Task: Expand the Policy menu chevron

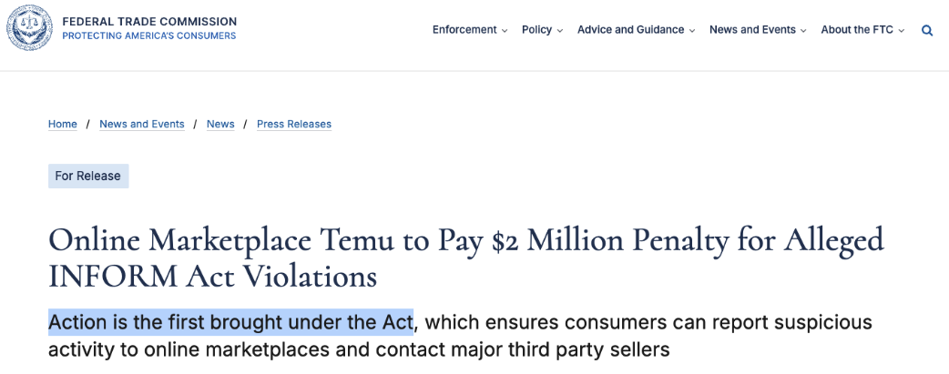Action: pos(560,31)
